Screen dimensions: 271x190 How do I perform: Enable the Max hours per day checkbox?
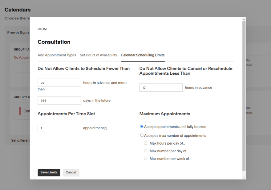tap(146, 143)
